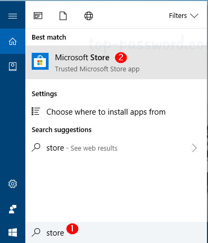Filter results by the Documents icon

point(63,16)
